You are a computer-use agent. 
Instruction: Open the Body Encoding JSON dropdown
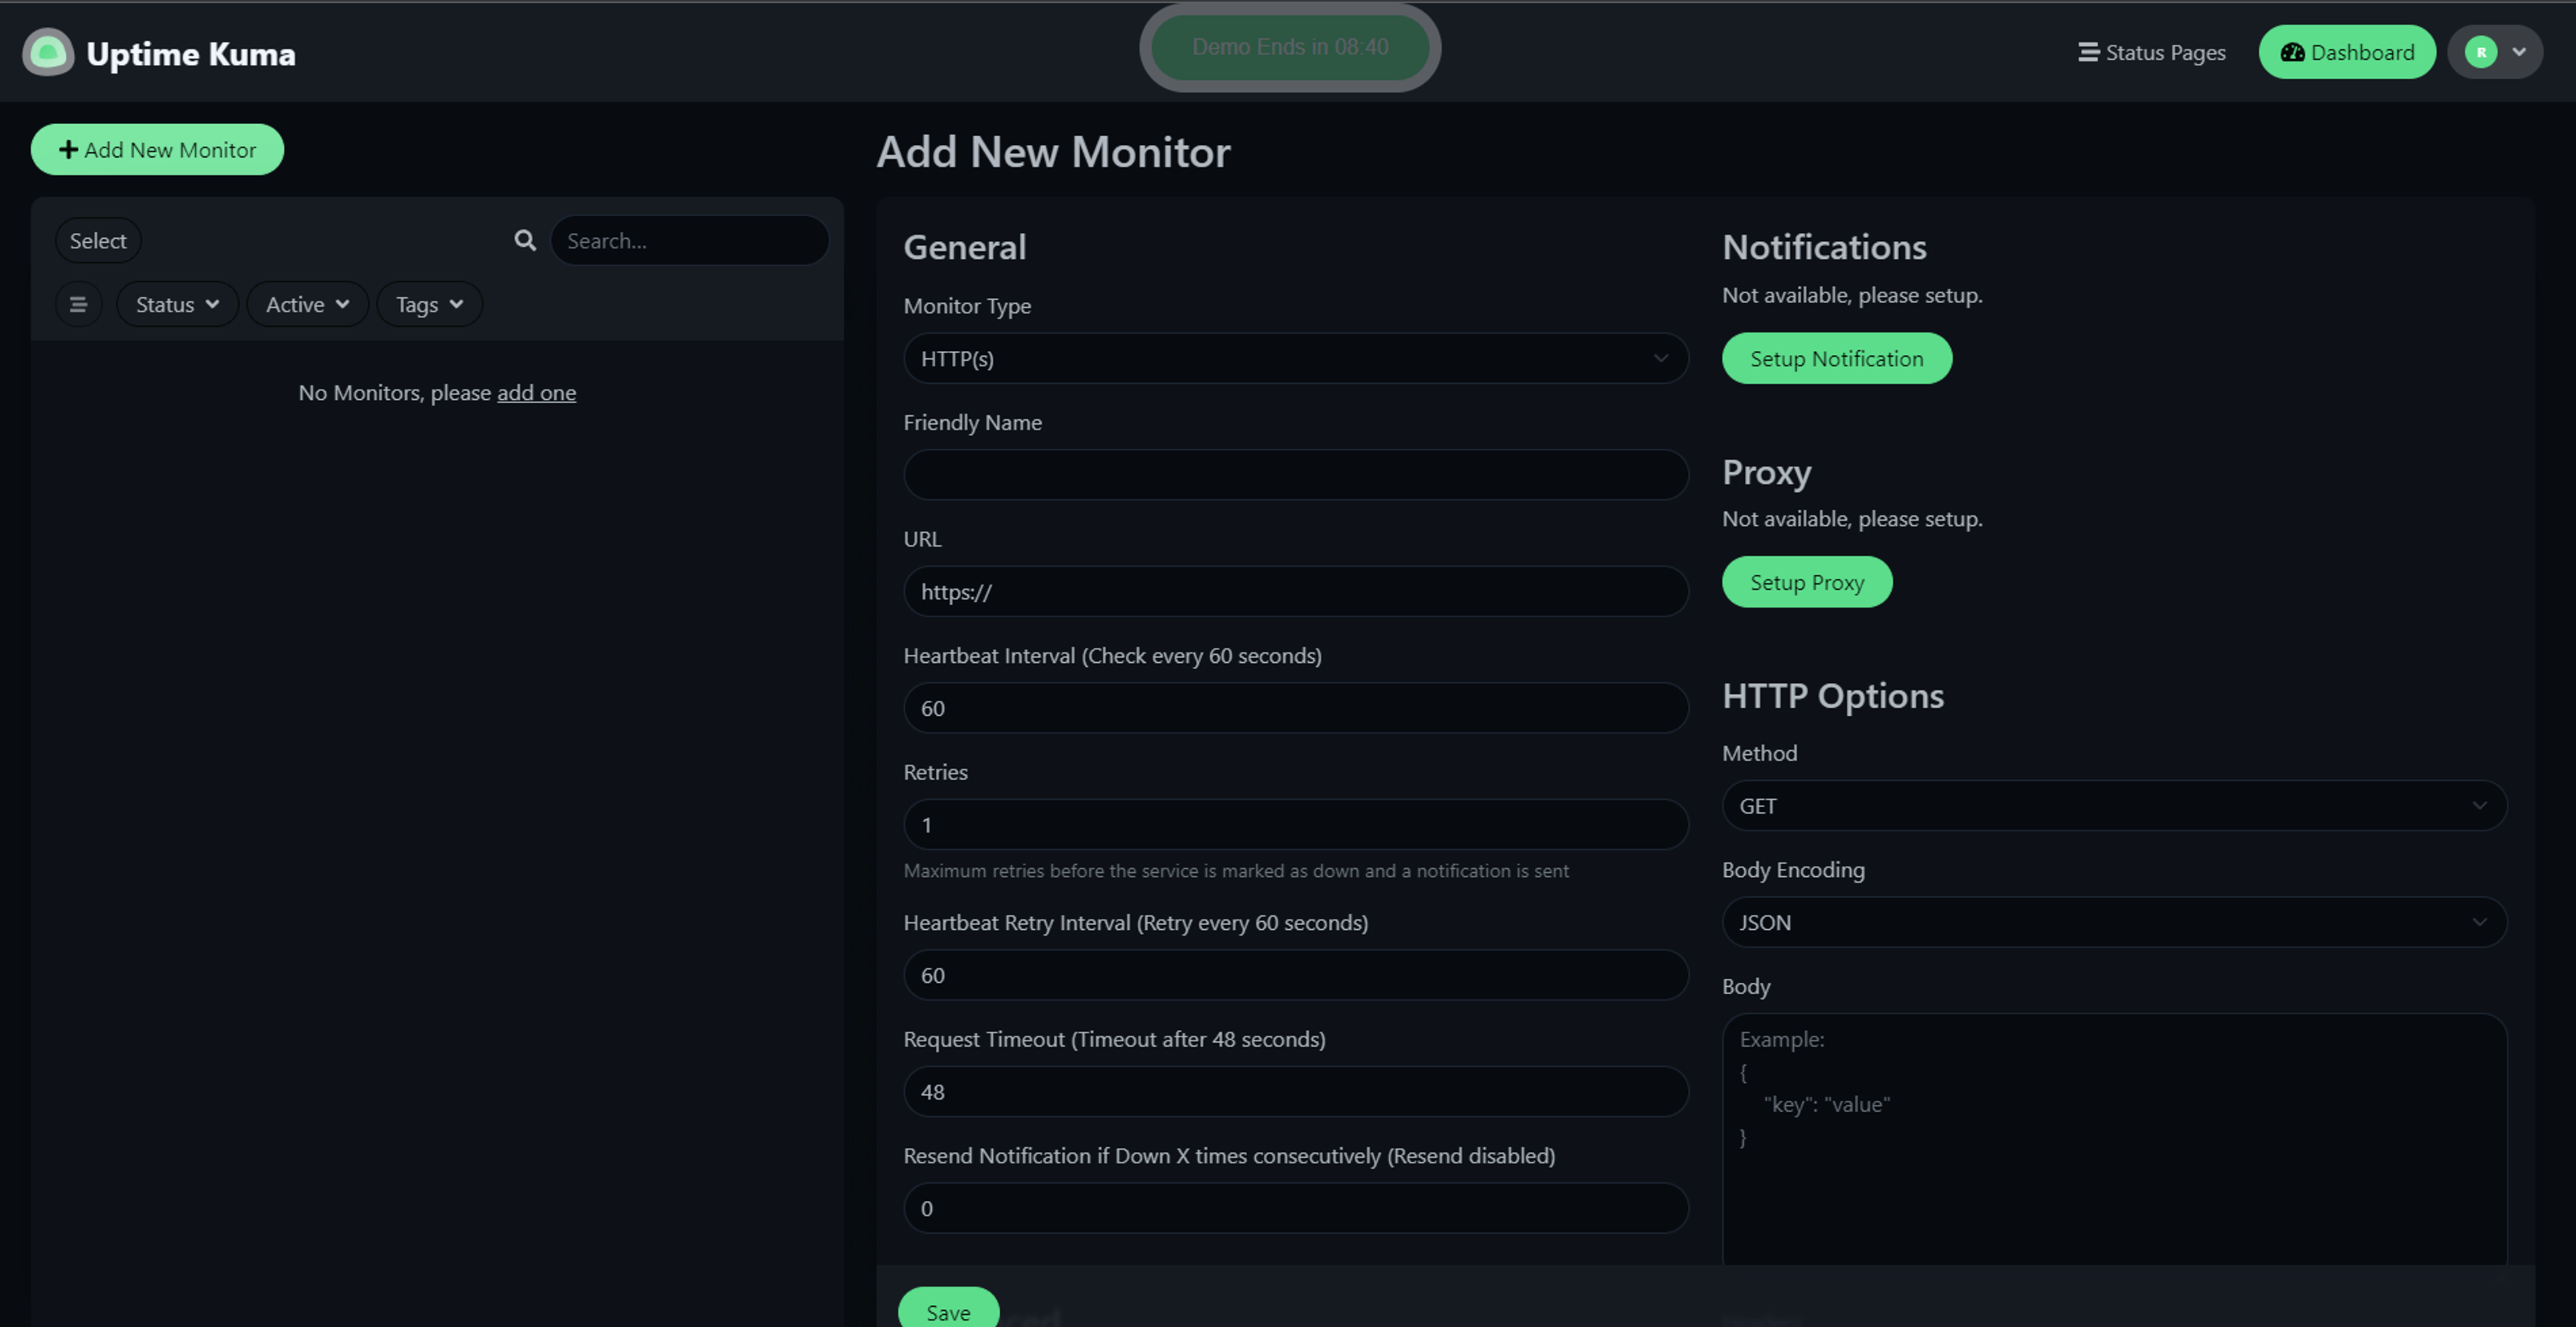2114,922
